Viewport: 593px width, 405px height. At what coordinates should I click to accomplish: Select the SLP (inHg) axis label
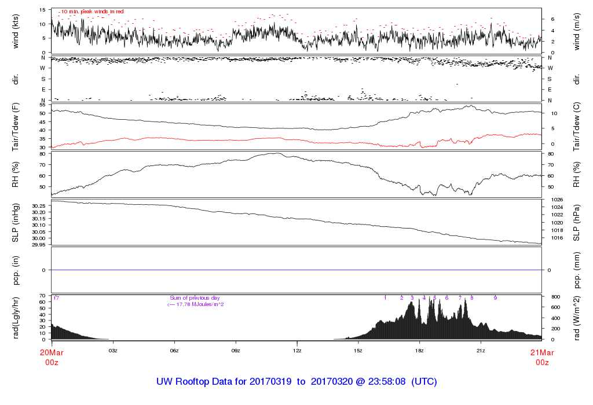16,222
